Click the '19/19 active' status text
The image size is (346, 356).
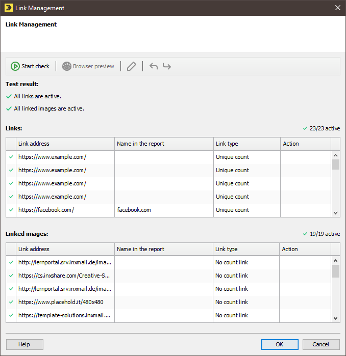coord(325,234)
